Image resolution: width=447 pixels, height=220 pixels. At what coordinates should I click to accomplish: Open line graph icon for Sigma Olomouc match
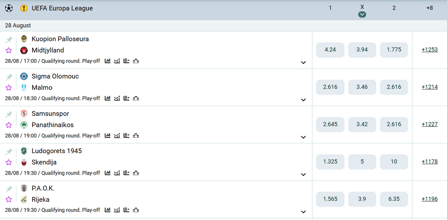[x=117, y=98]
